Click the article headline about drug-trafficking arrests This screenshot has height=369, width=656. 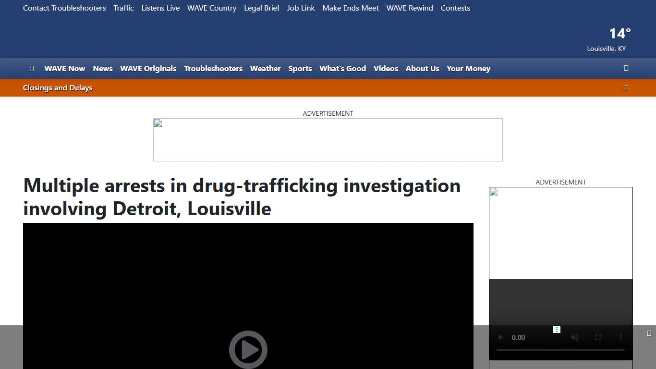click(x=242, y=197)
